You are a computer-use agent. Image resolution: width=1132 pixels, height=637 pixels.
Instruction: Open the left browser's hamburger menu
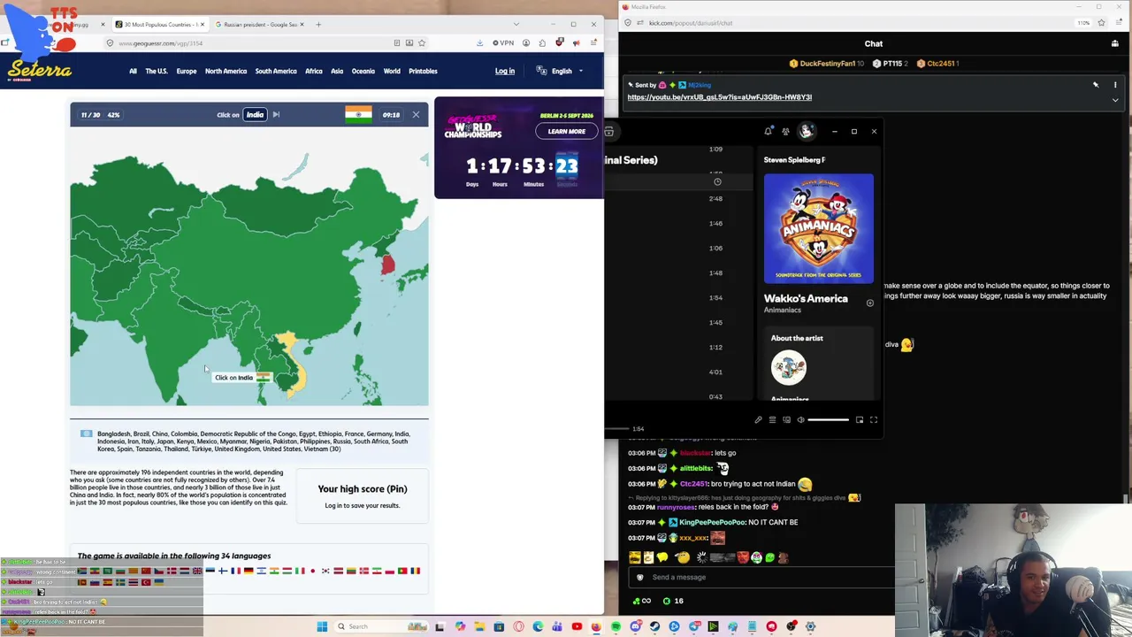(x=593, y=42)
